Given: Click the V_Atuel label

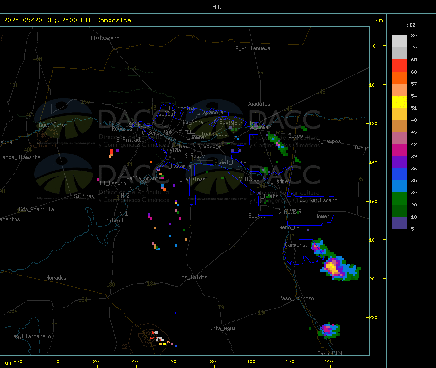Looking at the screenshot, I should [249, 179].
